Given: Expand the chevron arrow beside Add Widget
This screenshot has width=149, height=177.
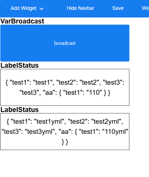Looking at the screenshot, I should pyautogui.click(x=41, y=9).
